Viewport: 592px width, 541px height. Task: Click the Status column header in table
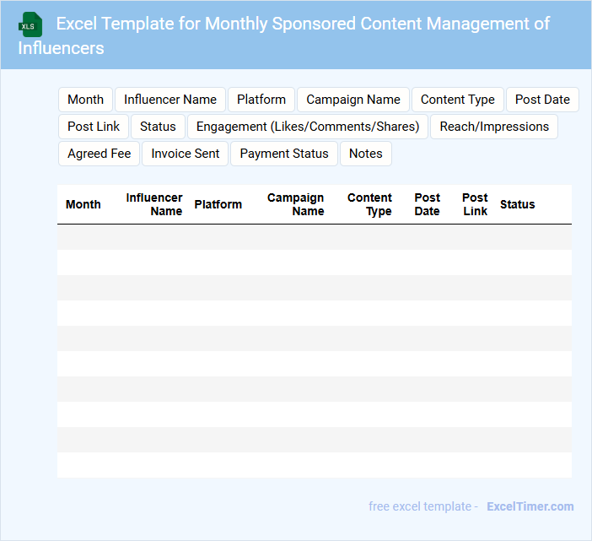pos(517,204)
